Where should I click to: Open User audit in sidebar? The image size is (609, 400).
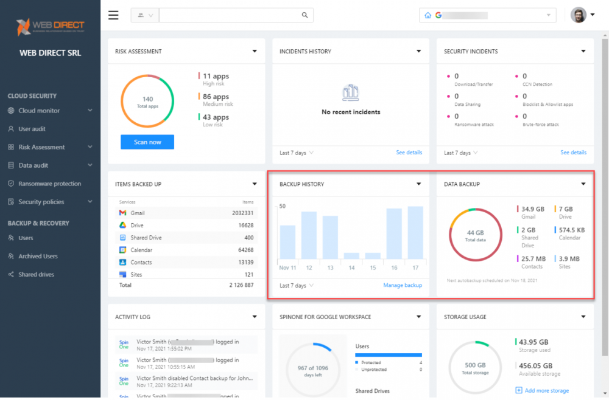[32, 129]
